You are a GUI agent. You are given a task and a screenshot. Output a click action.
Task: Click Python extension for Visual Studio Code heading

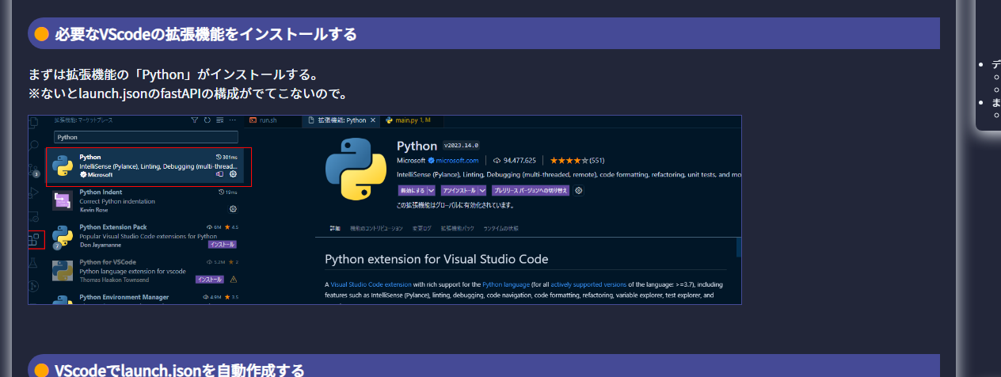point(436,259)
